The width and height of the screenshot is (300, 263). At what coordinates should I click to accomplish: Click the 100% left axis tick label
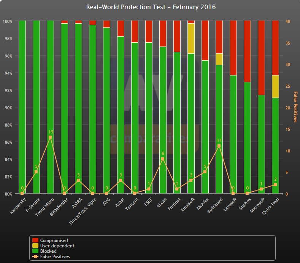click(8, 21)
